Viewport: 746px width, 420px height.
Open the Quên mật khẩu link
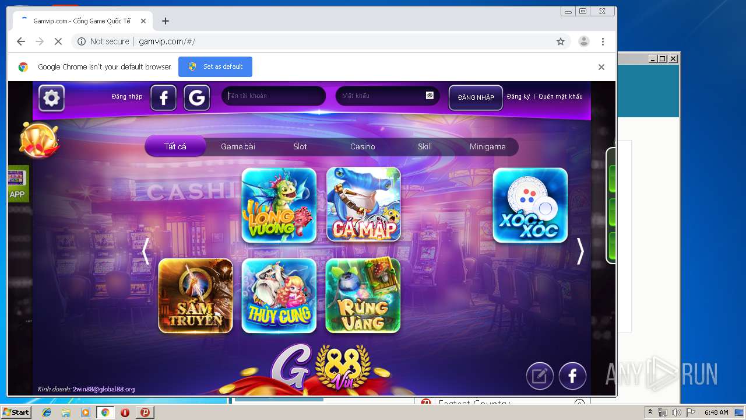pyautogui.click(x=561, y=96)
